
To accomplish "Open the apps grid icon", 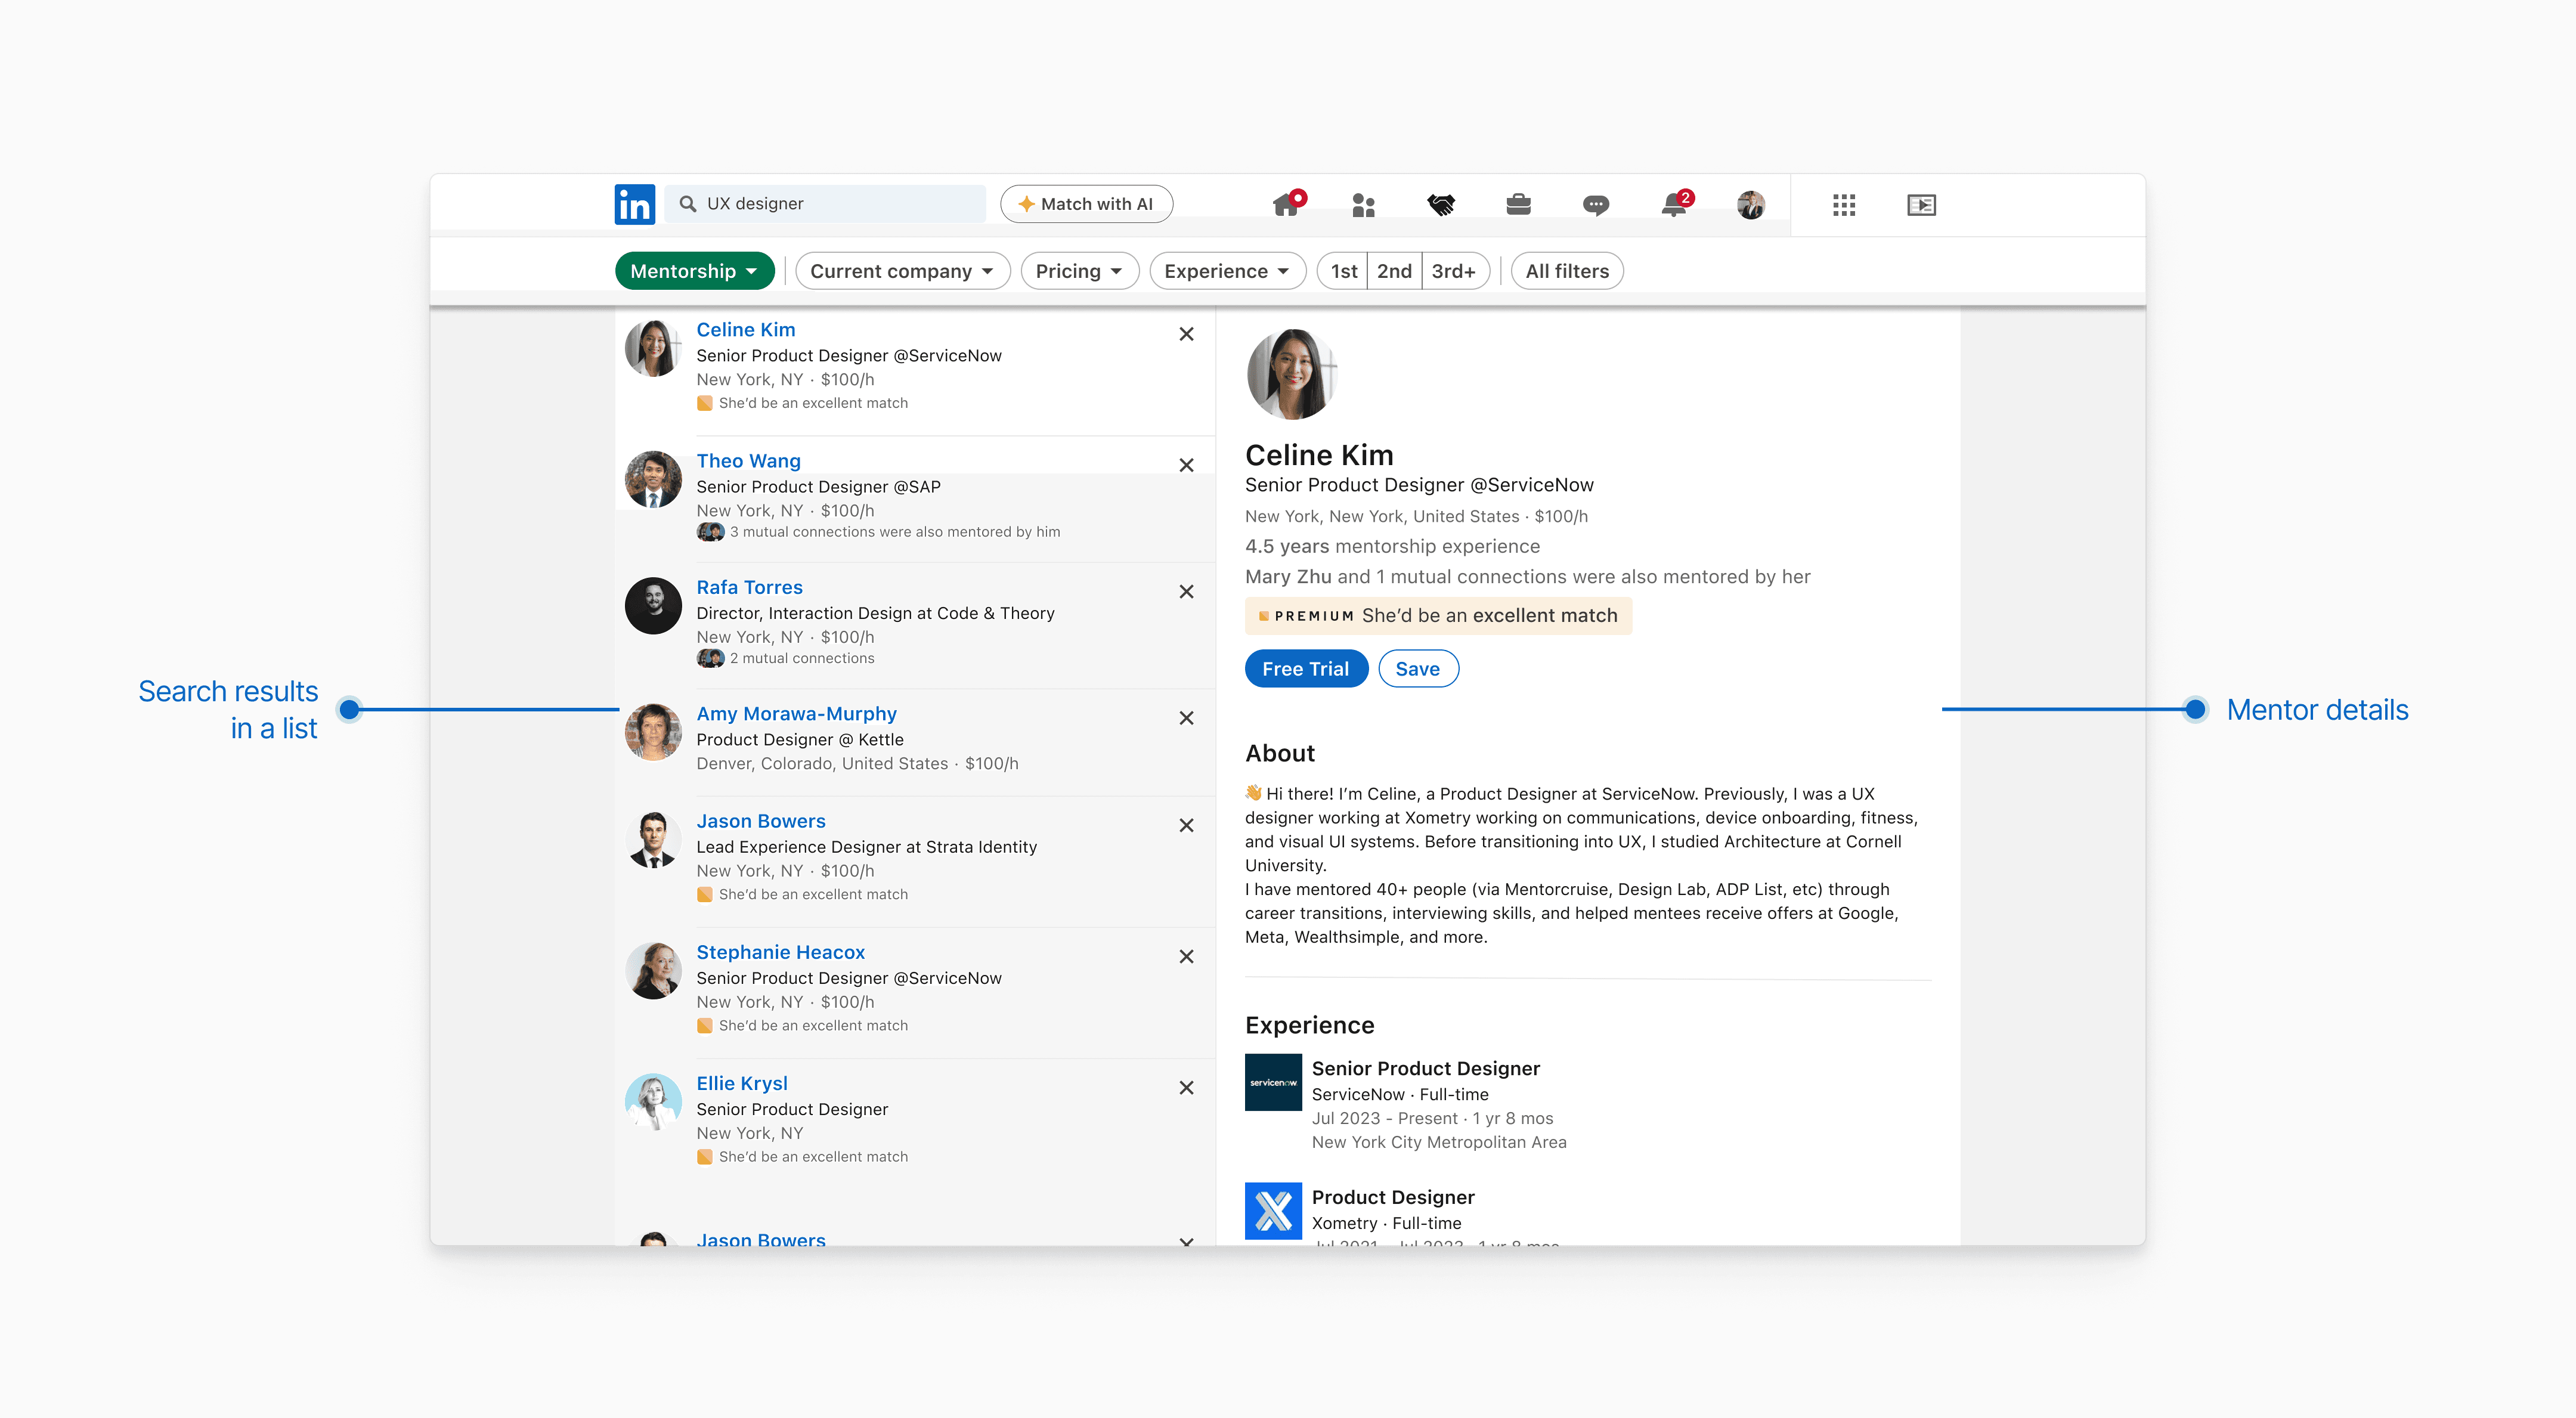I will coord(1843,205).
